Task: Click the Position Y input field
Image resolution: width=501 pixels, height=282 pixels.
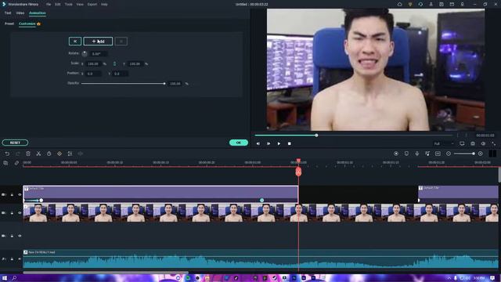Action: (x=120, y=74)
